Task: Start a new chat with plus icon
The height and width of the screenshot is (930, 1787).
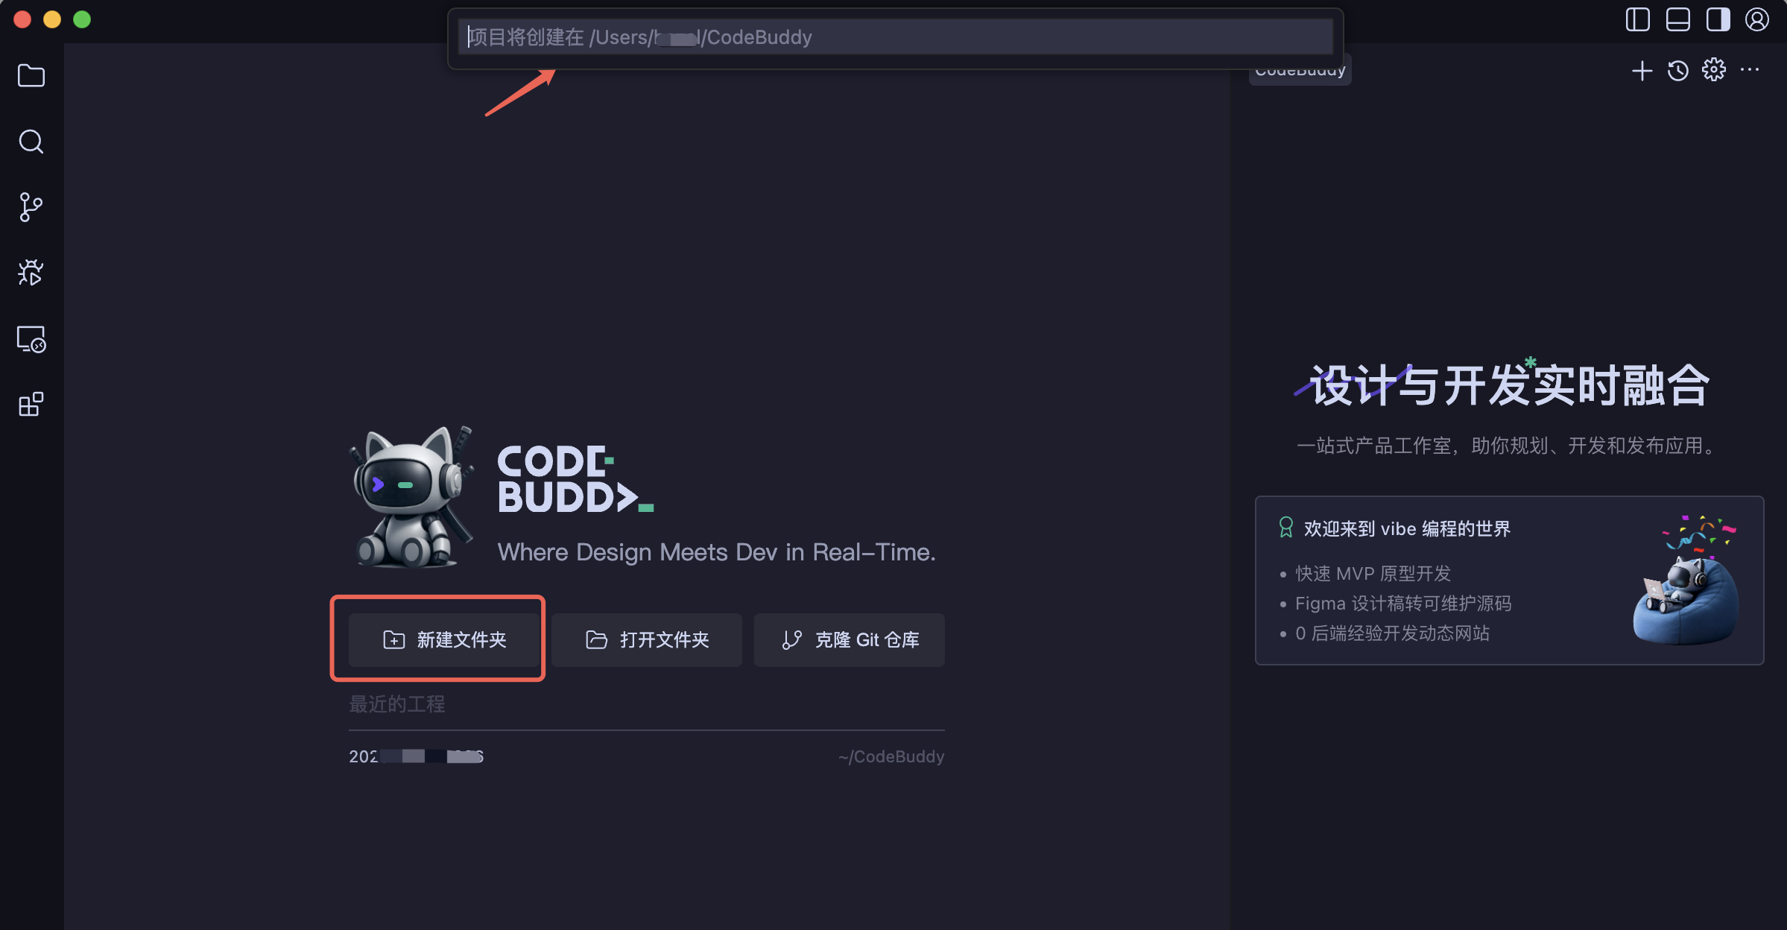Action: pos(1642,71)
